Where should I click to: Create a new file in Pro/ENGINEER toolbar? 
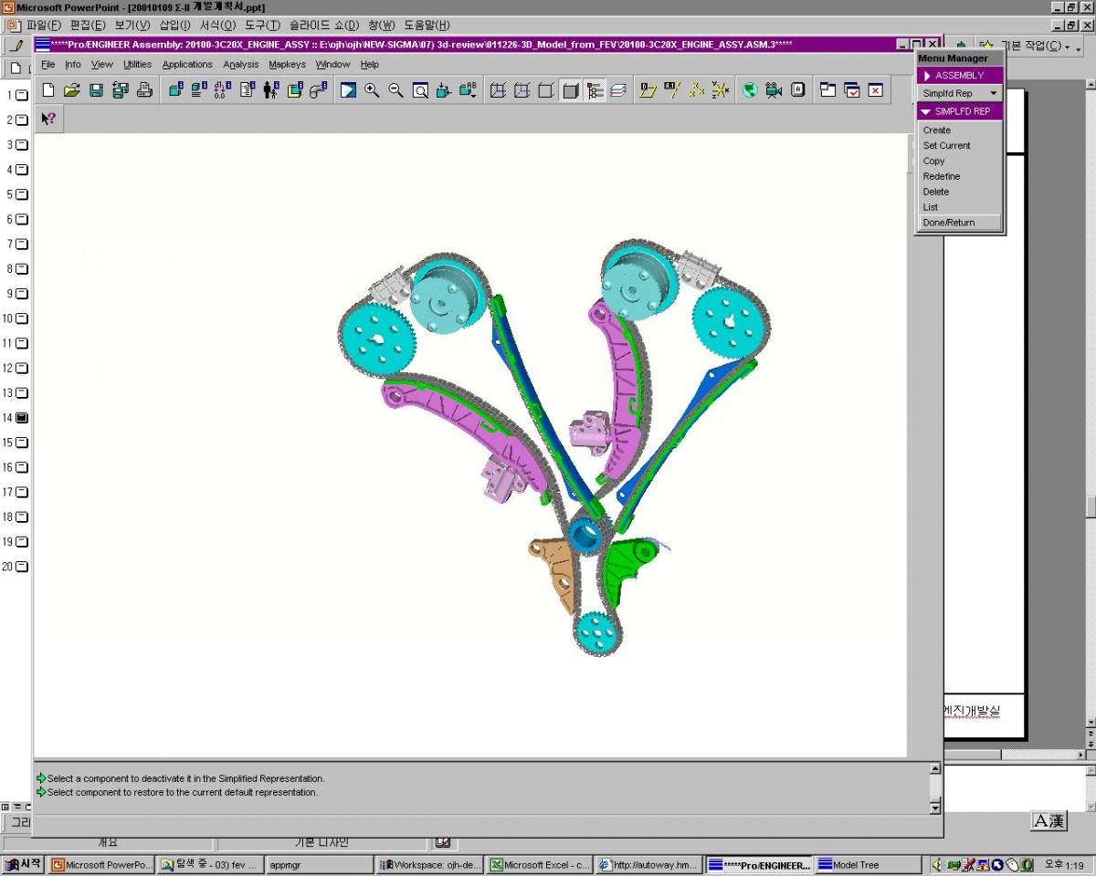point(48,89)
